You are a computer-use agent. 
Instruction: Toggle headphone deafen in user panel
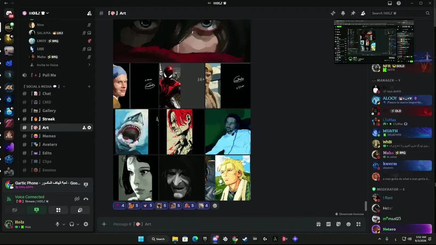(x=72, y=224)
